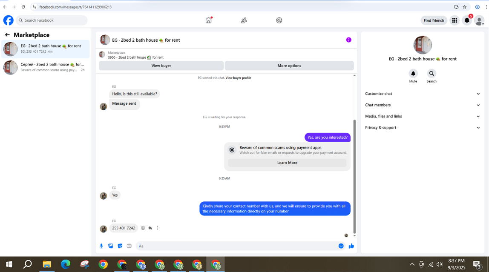Click the back arrow beside Marketplace
Screen dimensions: 489x272
tap(7, 35)
